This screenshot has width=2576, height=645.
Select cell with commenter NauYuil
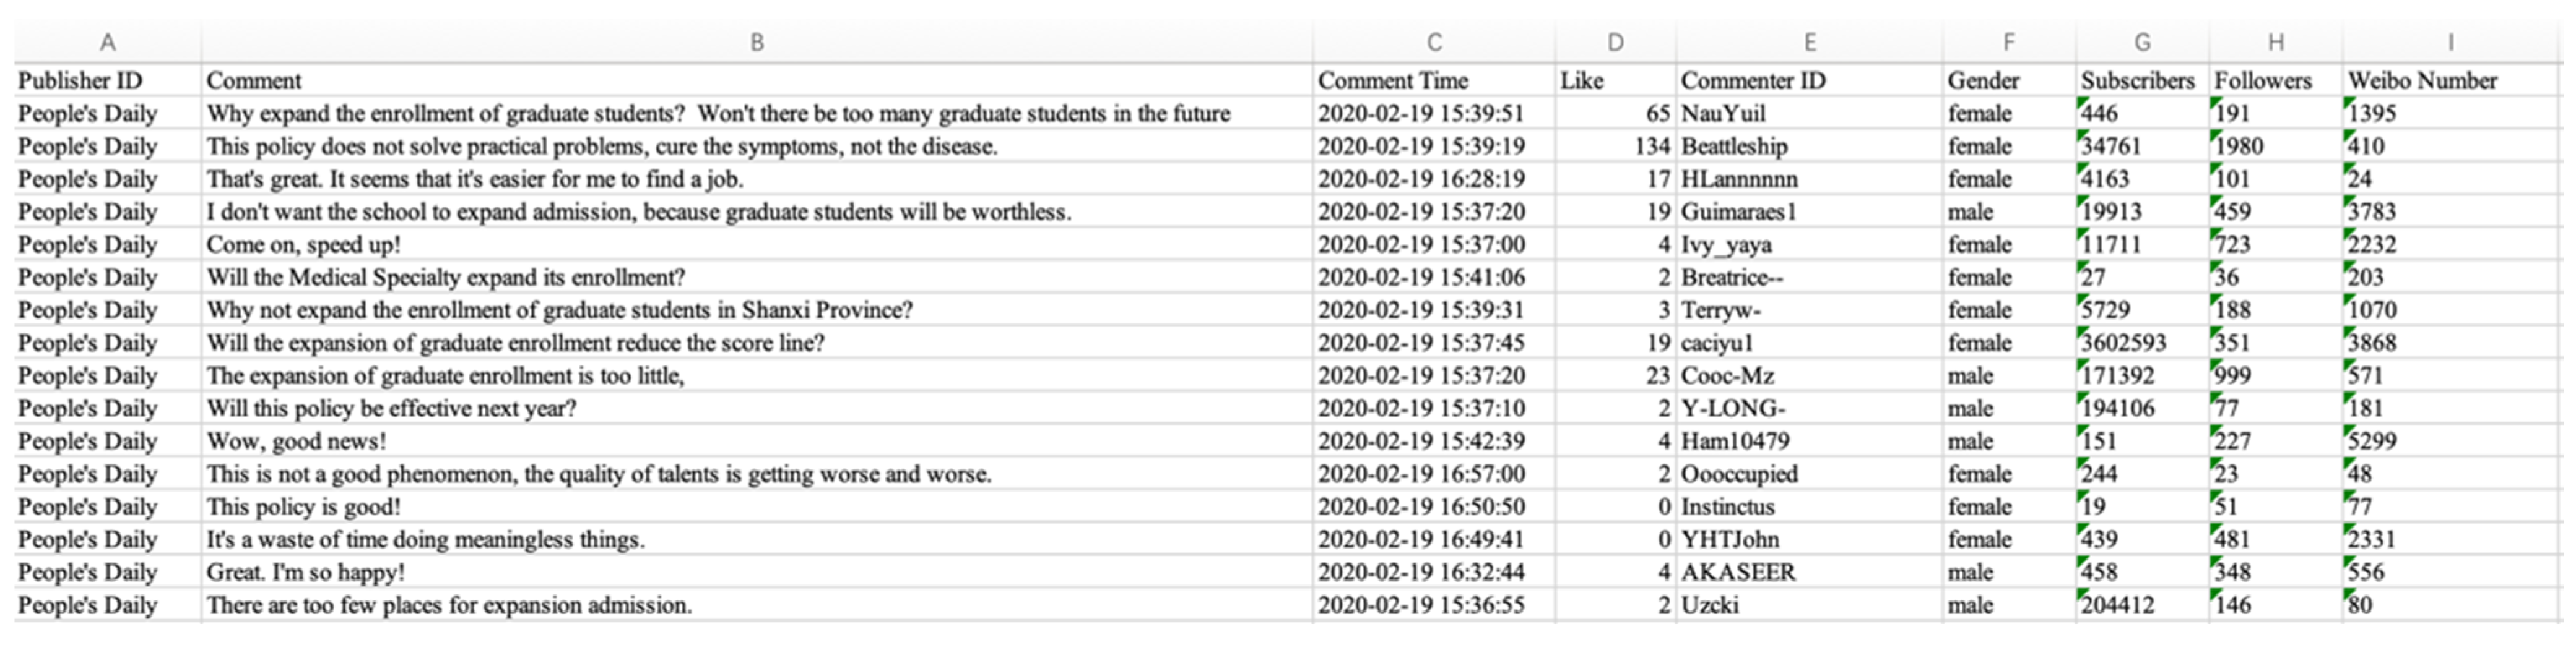tap(1722, 114)
